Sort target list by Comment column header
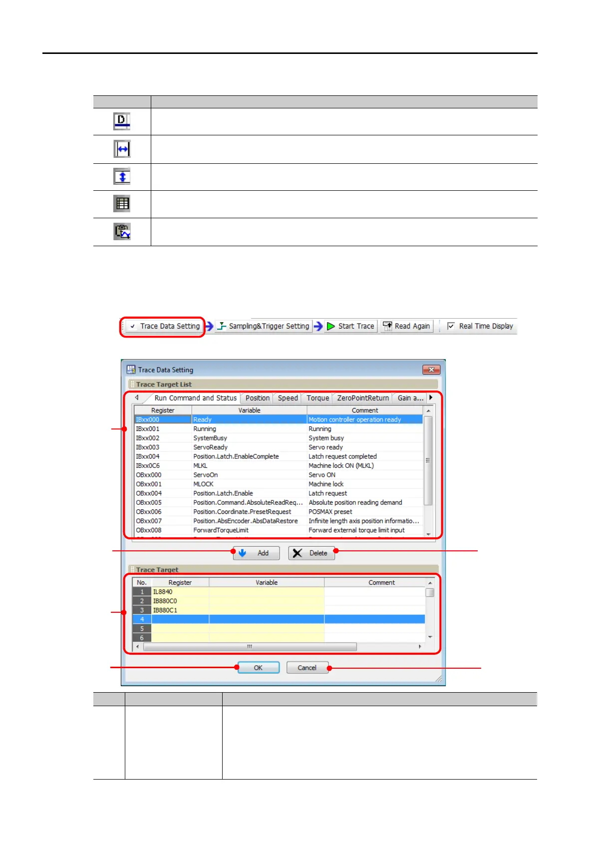The image size is (594, 841). (x=365, y=411)
